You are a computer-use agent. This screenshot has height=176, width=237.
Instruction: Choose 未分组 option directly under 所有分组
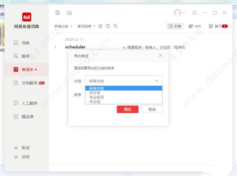click(124, 93)
